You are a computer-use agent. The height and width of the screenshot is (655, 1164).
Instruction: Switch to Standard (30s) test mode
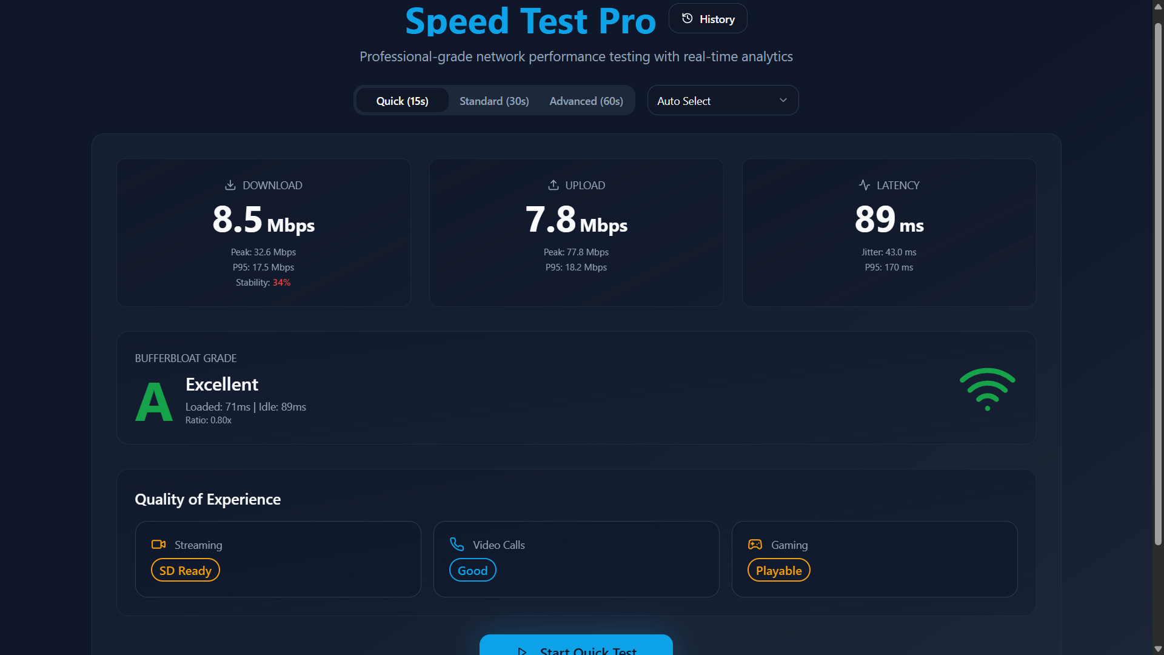[x=494, y=101]
